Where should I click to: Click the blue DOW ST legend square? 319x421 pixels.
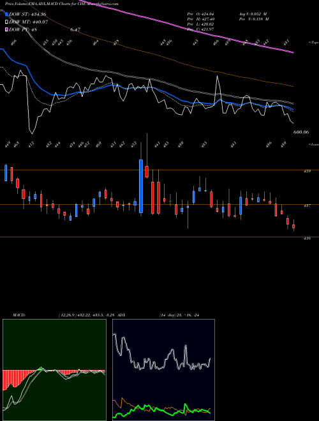(7, 14)
